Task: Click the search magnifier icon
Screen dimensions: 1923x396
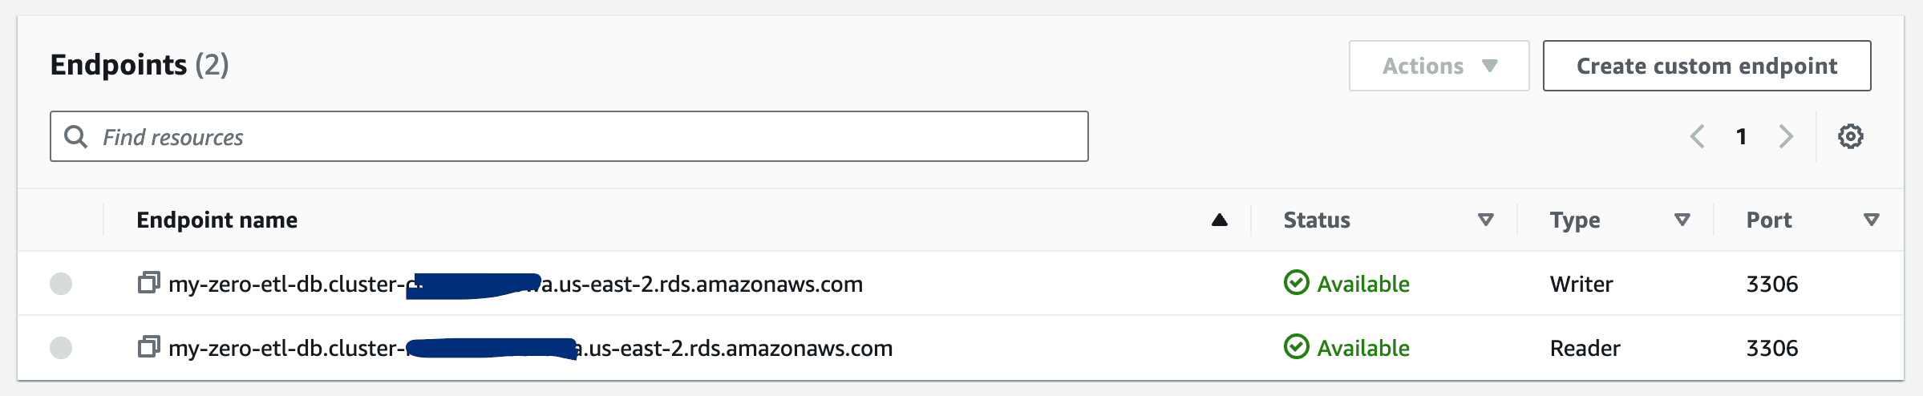Action: click(75, 136)
